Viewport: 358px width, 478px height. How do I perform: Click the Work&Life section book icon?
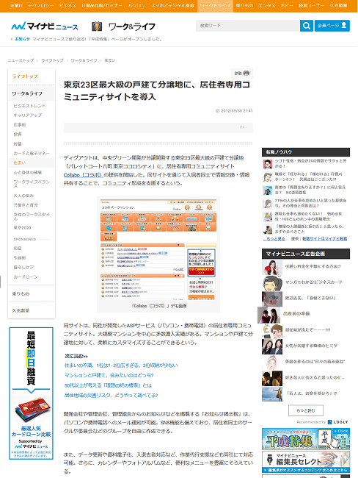[x=97, y=26]
